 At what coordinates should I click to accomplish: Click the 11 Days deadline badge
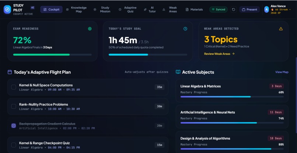click(x=276, y=112)
